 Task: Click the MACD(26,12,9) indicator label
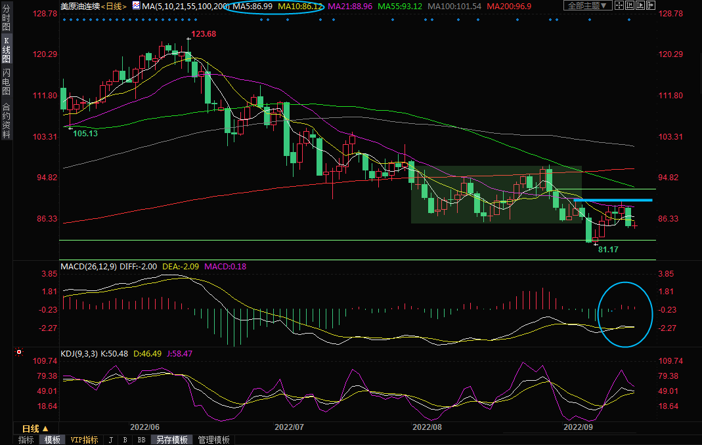[89, 267]
